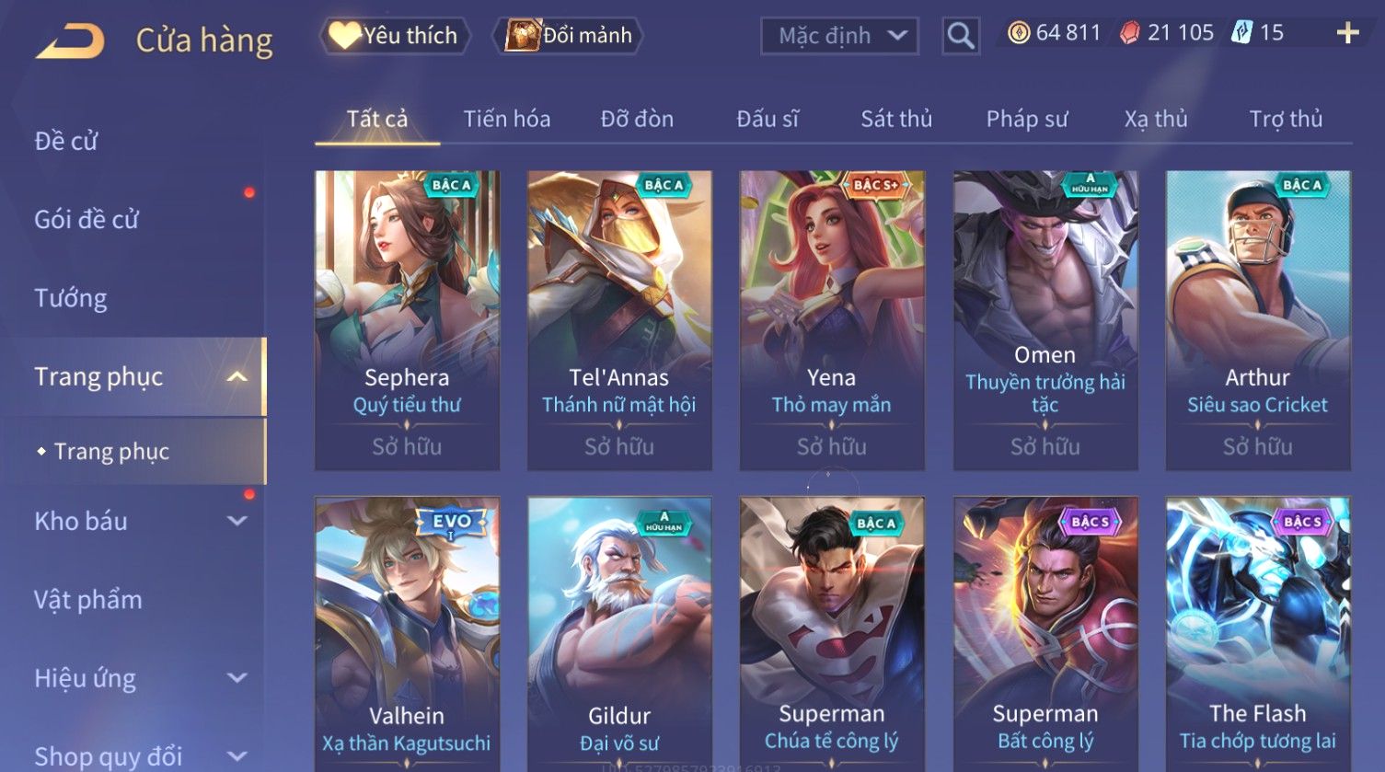Click the golden back arrow icon
The width and height of the screenshot is (1385, 772).
pyautogui.click(x=70, y=41)
